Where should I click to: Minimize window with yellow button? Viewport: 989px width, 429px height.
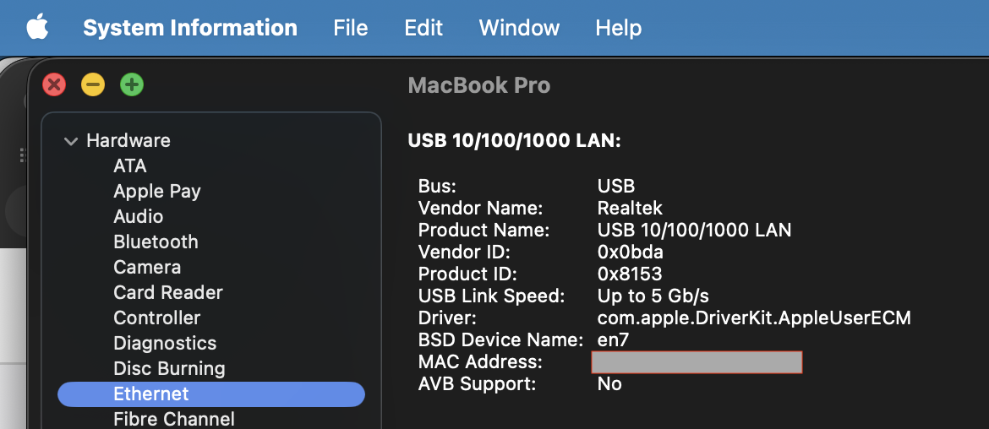(x=93, y=84)
